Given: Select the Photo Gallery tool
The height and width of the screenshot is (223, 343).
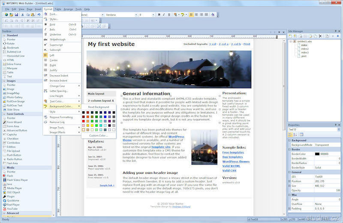Looking at the screenshot, I should tap(15, 97).
